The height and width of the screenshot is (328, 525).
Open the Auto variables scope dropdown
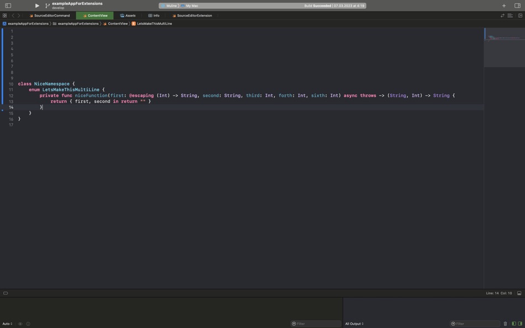click(7, 324)
